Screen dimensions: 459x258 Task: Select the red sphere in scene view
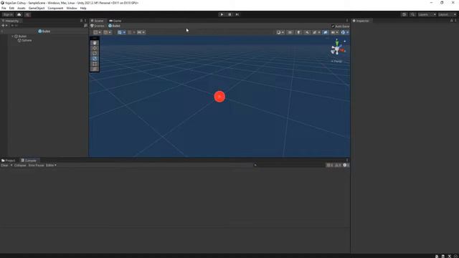tap(219, 97)
